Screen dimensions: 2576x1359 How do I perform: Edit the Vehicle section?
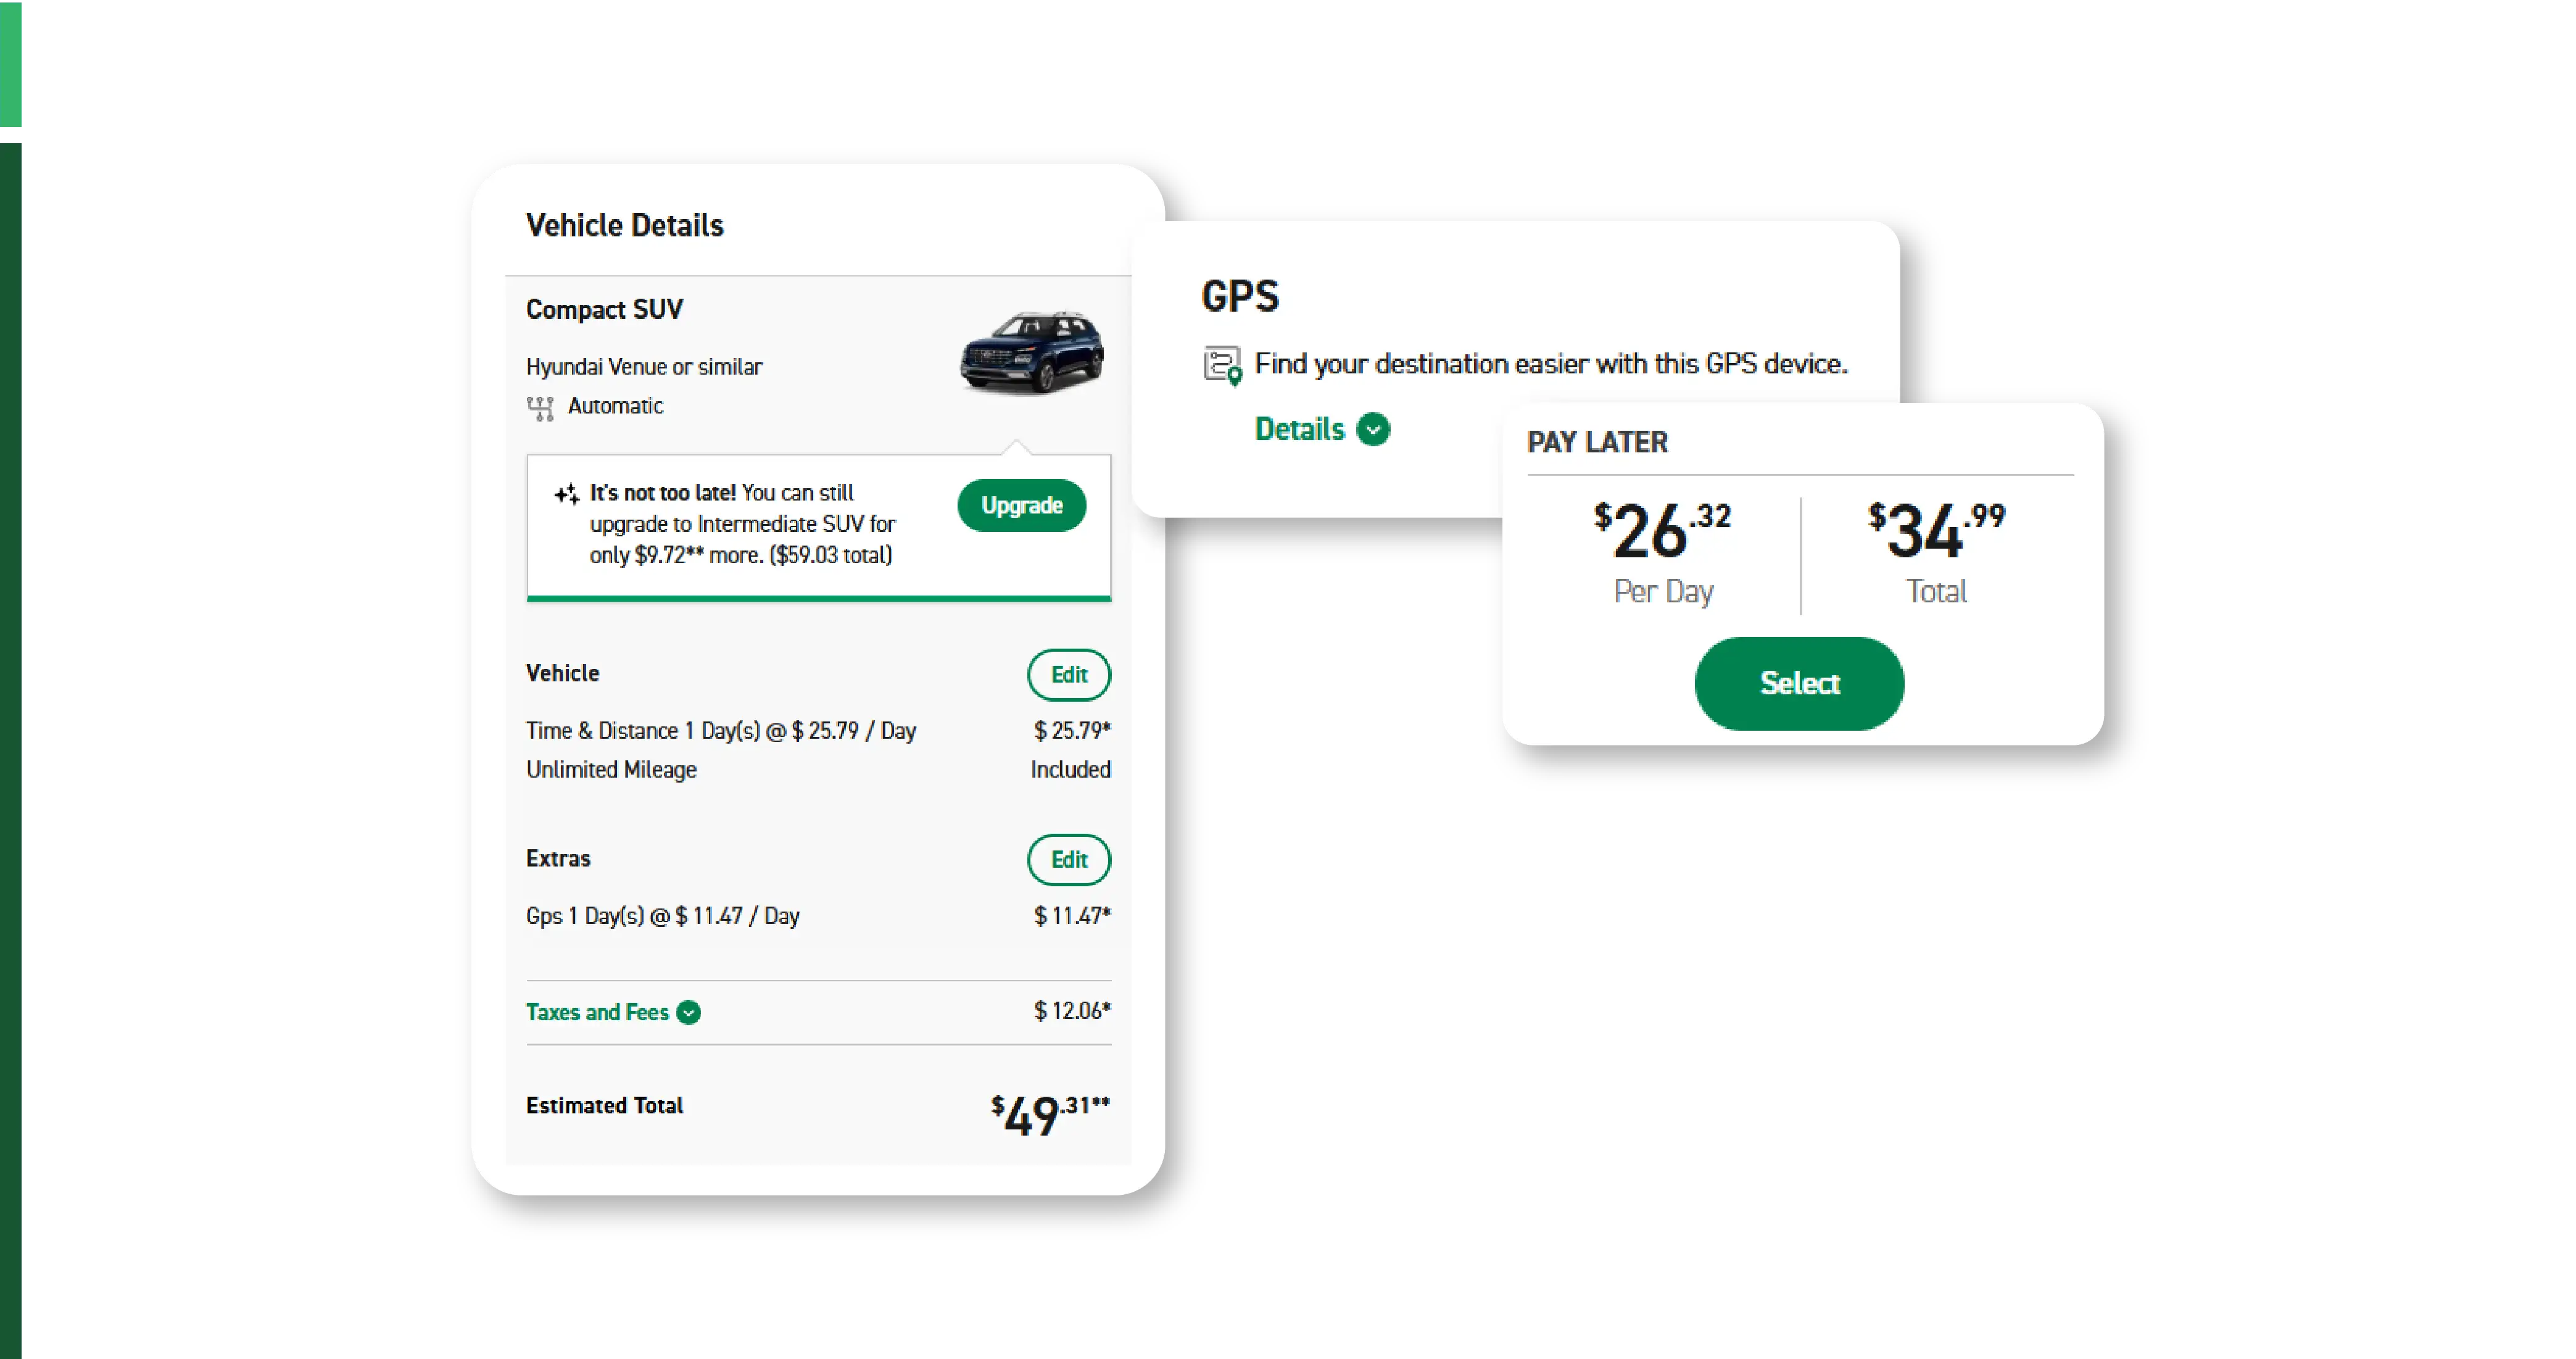(1068, 675)
